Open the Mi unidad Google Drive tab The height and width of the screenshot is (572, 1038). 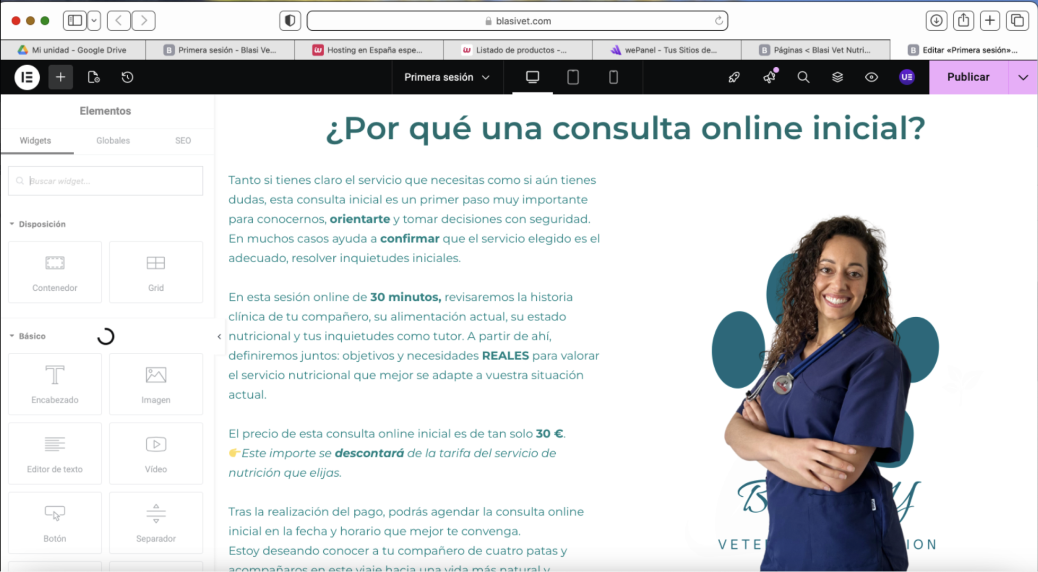pyautogui.click(x=74, y=50)
